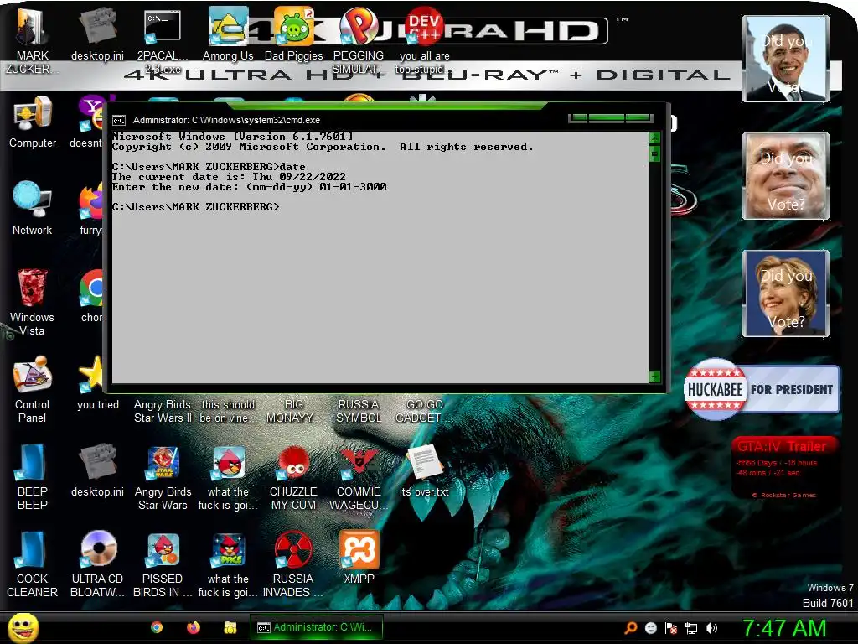Screen dimensions: 858x644
Task: Click the smiley face Start button
Action: coord(23,627)
